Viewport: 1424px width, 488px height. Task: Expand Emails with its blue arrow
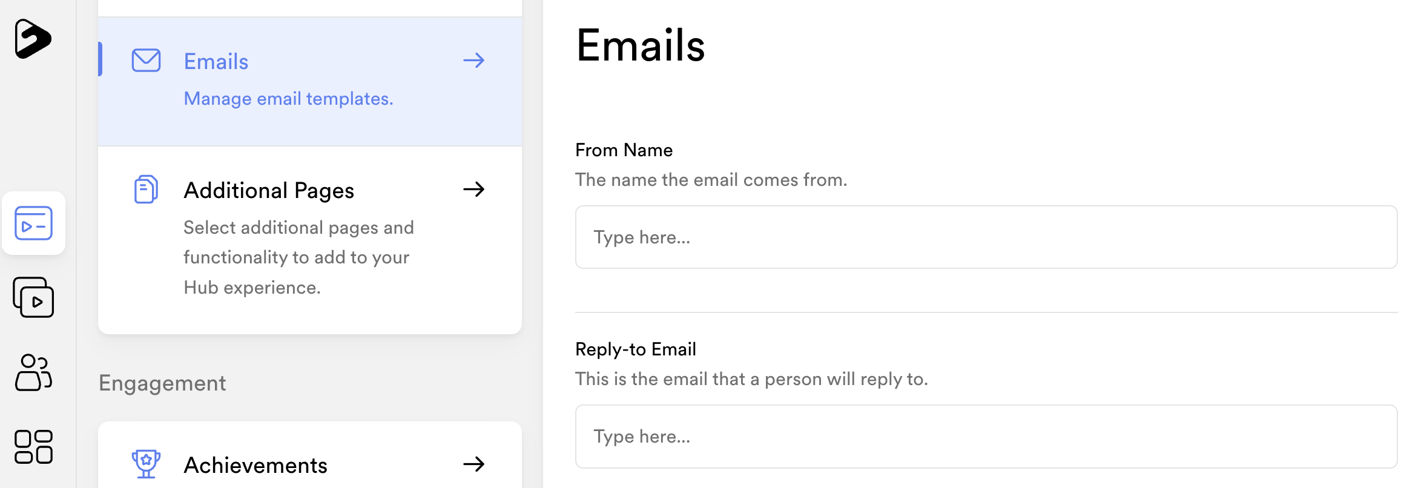474,61
